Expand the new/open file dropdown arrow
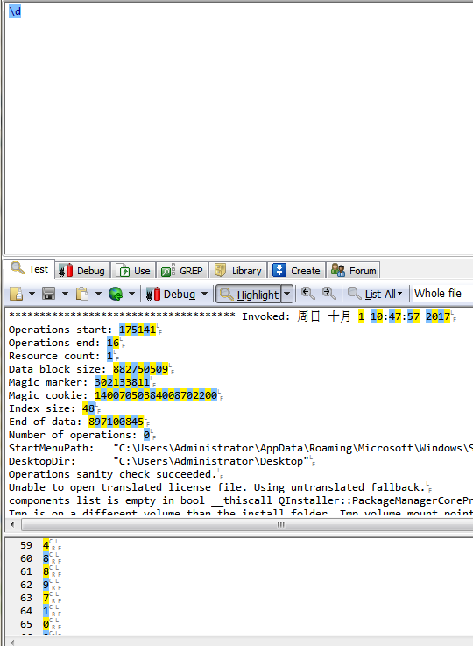 tap(32, 294)
